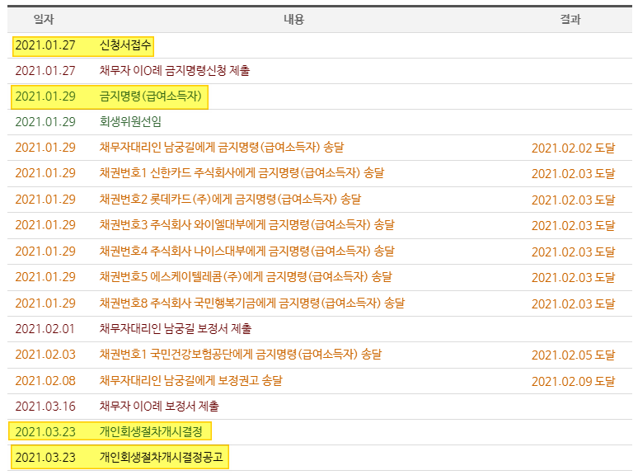Click 채권번호3 주식회사 와이엘대부 송달 entry
This screenshot has width=638, height=475.
click(x=247, y=224)
